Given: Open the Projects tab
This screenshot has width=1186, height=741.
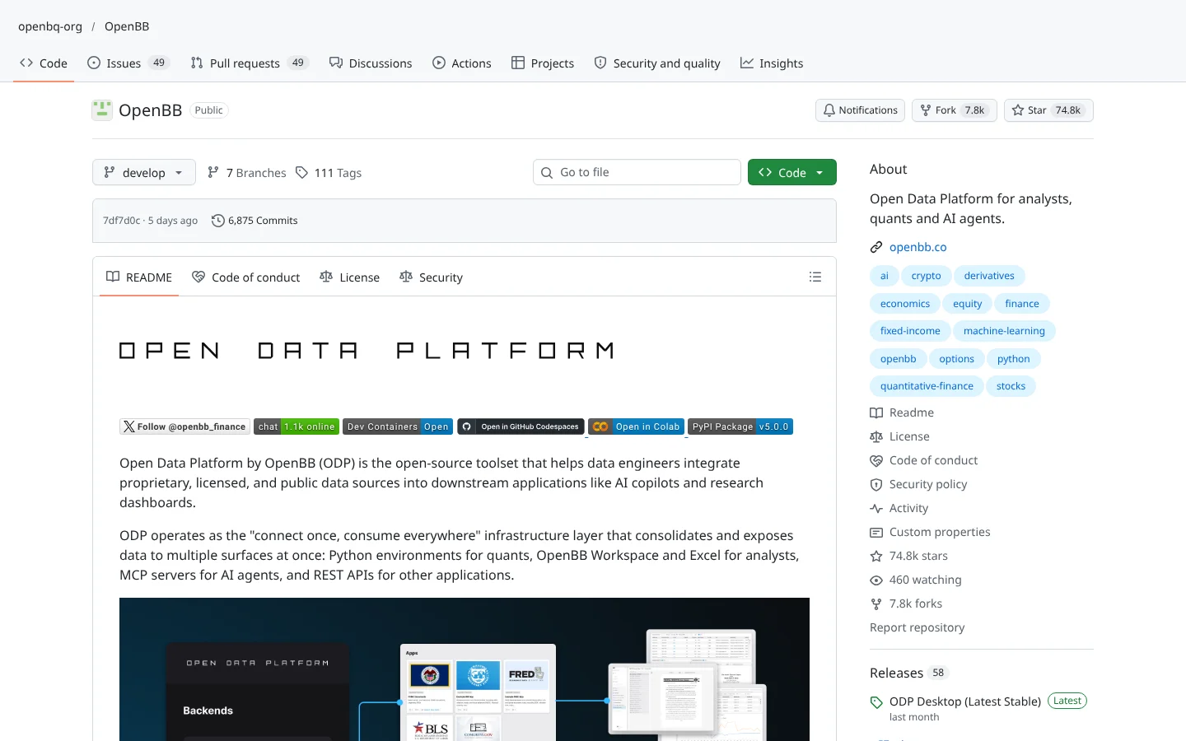Looking at the screenshot, I should click(x=543, y=63).
